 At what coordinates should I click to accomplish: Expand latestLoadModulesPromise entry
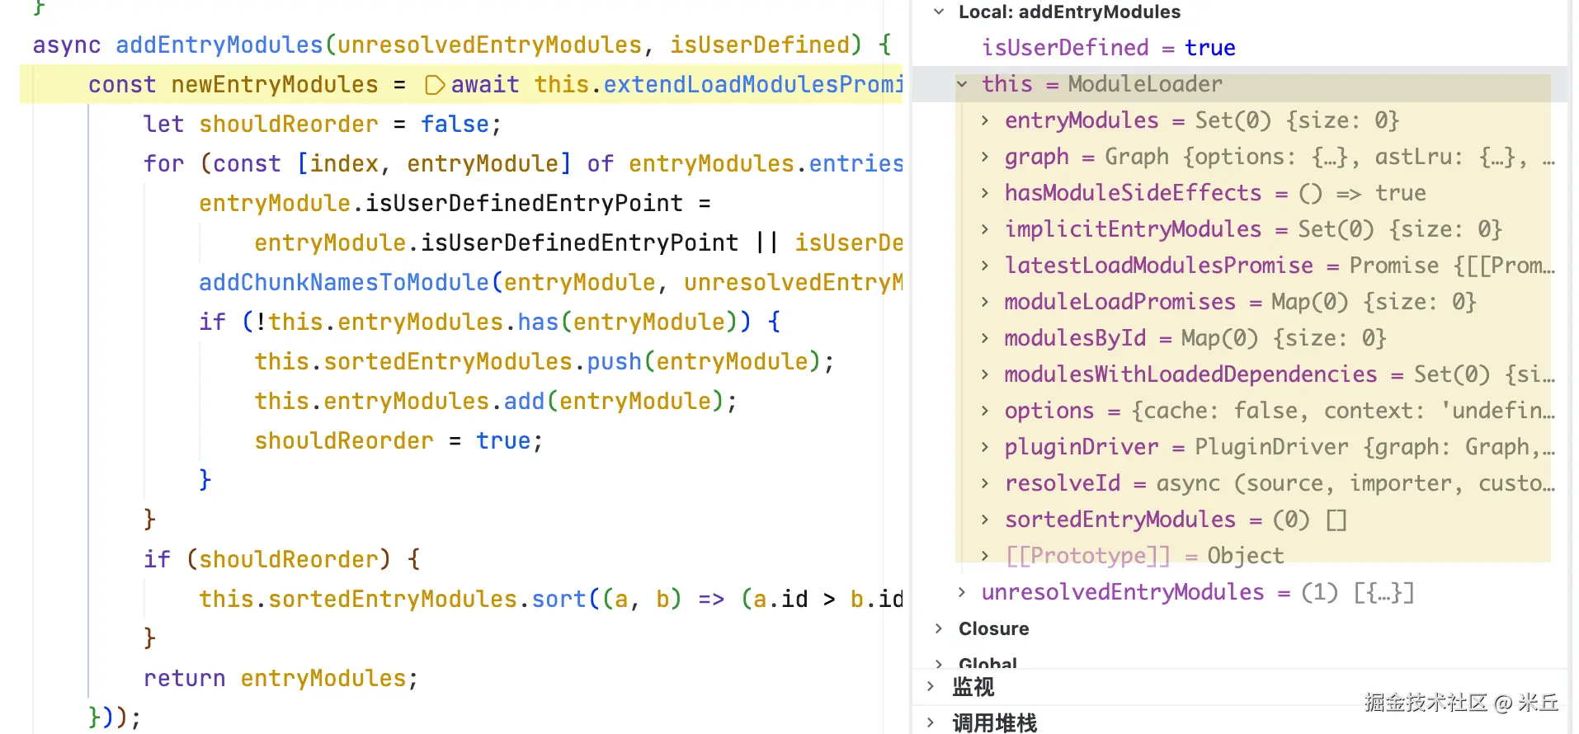pyautogui.click(x=985, y=266)
